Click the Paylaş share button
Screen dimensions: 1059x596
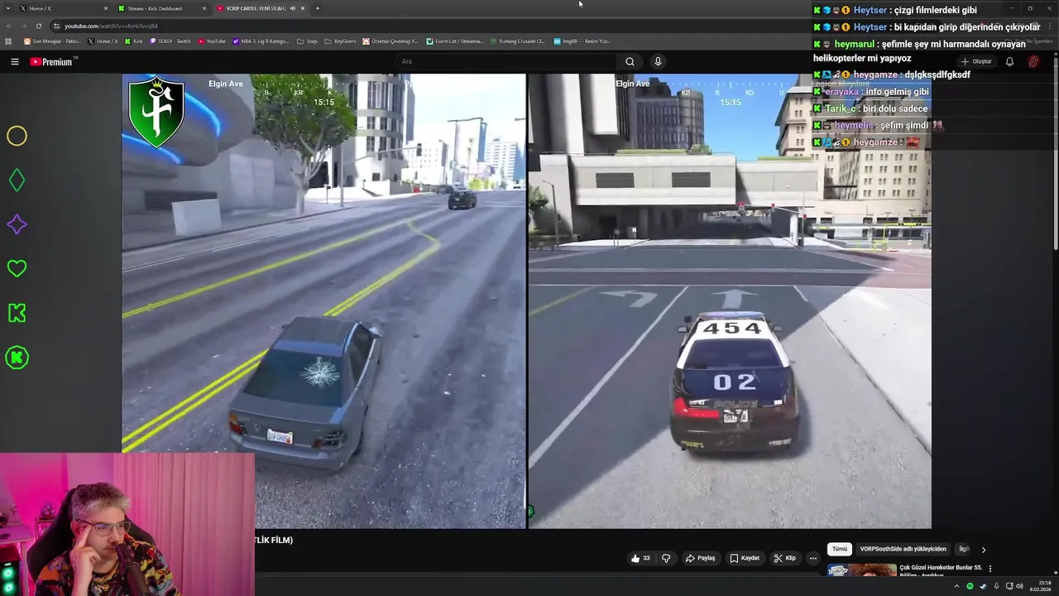pyautogui.click(x=700, y=558)
